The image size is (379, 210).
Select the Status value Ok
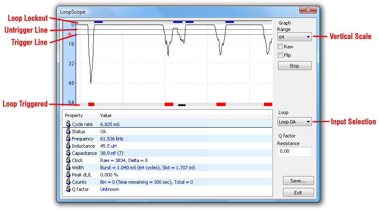(103, 132)
